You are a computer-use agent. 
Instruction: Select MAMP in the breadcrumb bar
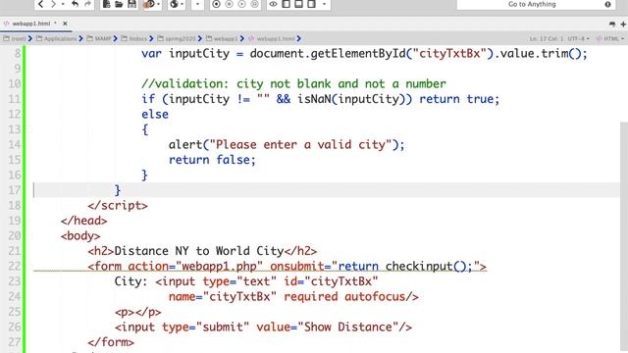pos(99,39)
